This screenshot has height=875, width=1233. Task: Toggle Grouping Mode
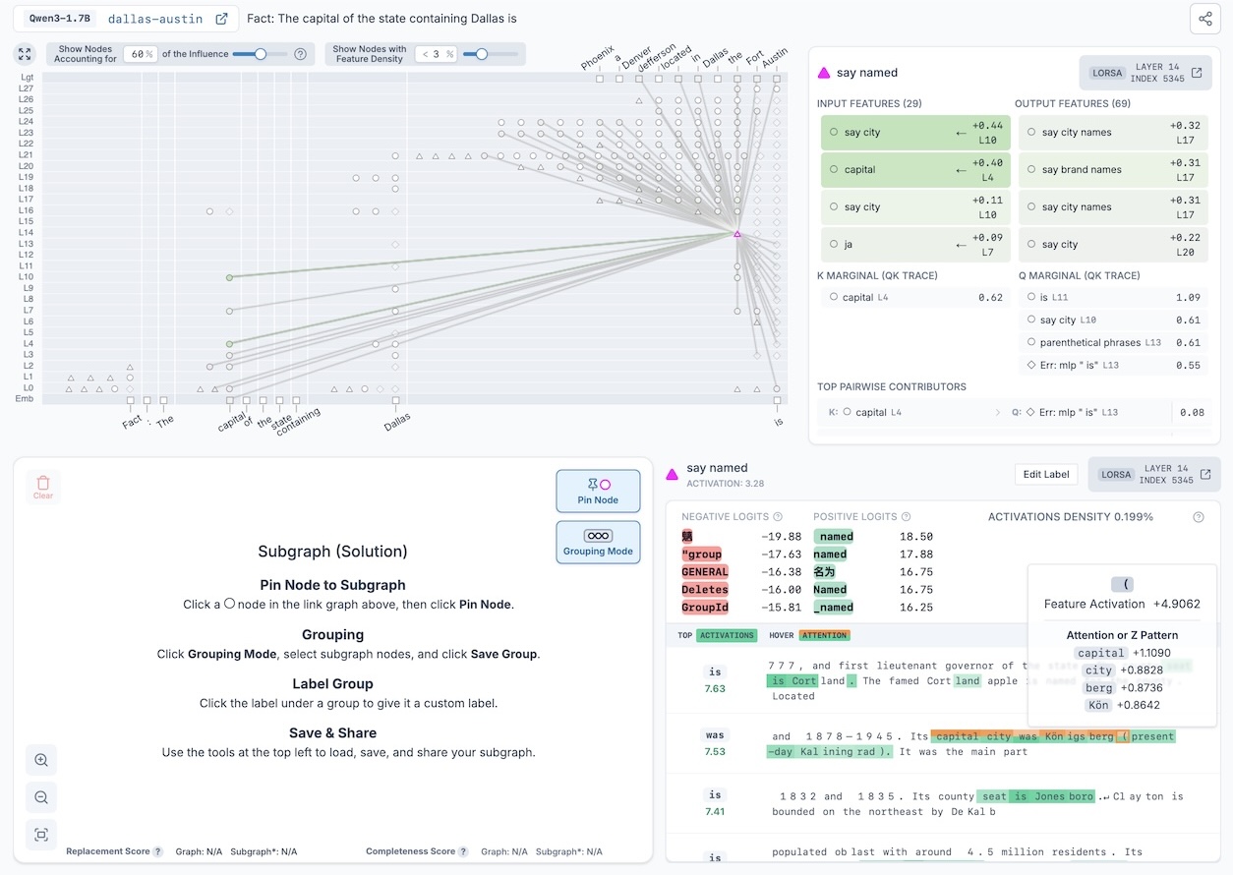tap(598, 542)
